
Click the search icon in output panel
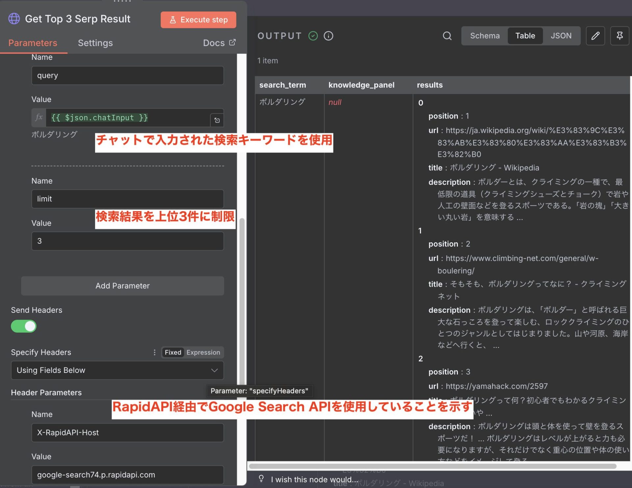pos(447,36)
